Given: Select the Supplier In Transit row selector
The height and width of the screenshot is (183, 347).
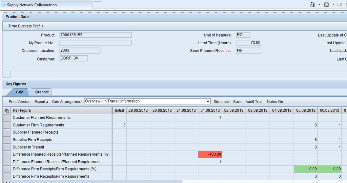Looking at the screenshot, I should [7, 147].
